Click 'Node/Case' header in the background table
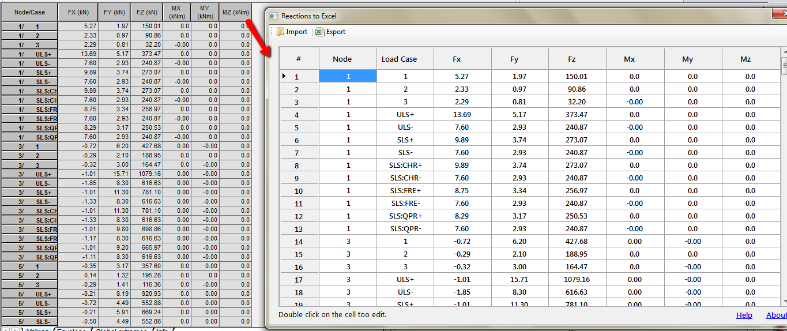 tap(29, 12)
